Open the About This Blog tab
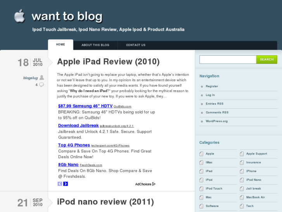This screenshot has height=212, width=282. [x=95, y=45]
